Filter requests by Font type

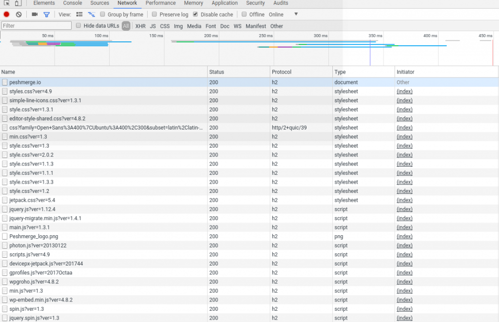point(211,26)
